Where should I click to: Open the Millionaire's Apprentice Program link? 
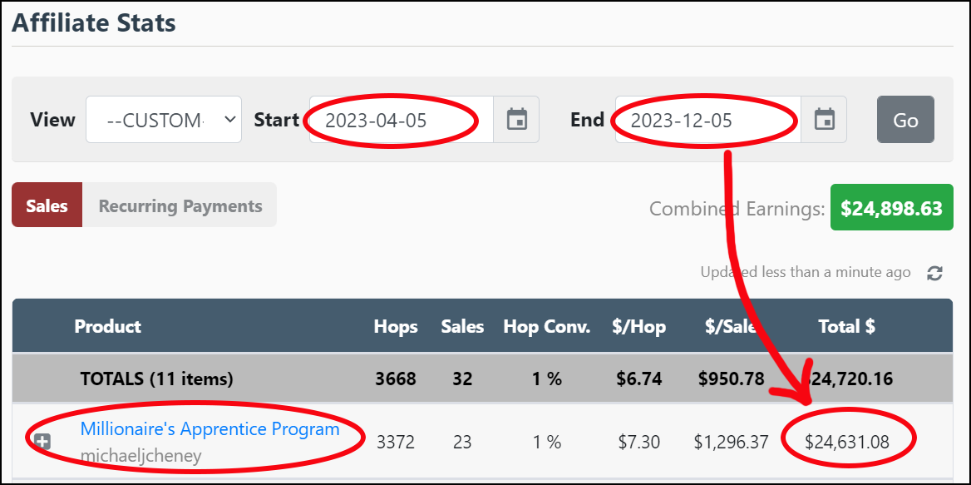click(x=209, y=429)
